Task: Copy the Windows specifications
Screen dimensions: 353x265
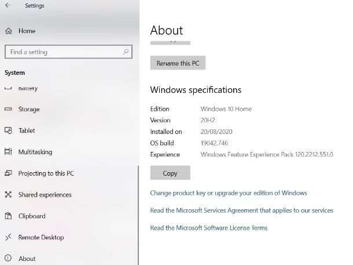Action: pyautogui.click(x=170, y=173)
